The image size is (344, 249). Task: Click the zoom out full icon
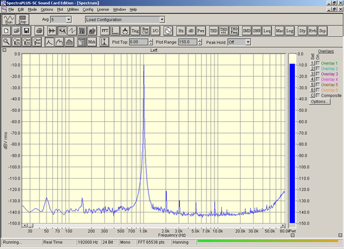pyautogui.click(x=37, y=42)
